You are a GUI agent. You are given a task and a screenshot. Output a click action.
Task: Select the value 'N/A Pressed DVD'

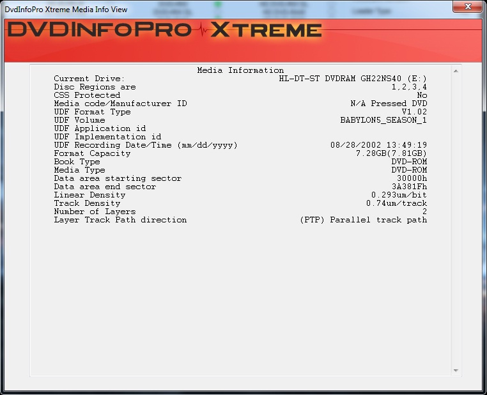(x=389, y=104)
